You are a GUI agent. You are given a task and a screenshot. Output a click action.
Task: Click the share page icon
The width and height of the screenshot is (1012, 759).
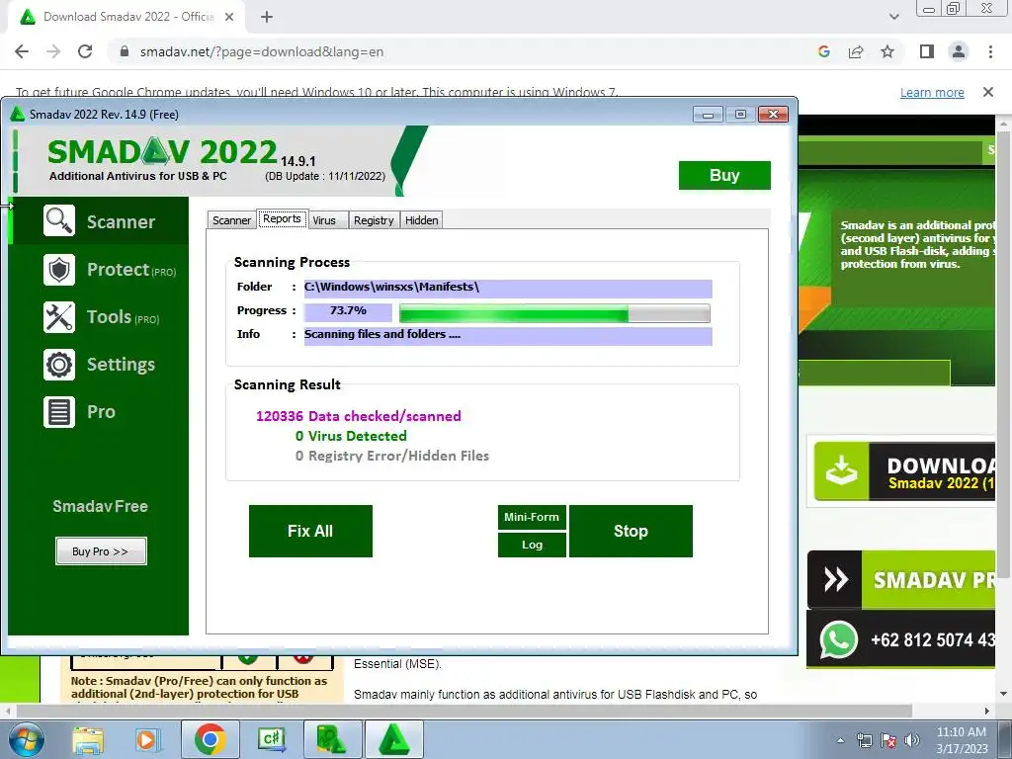[x=856, y=51]
